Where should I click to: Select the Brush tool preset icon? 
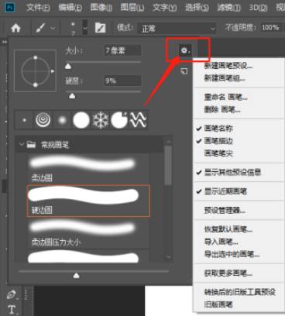(x=40, y=27)
